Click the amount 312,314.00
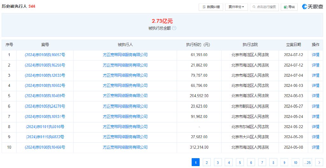326x168 pixels. [199, 147]
